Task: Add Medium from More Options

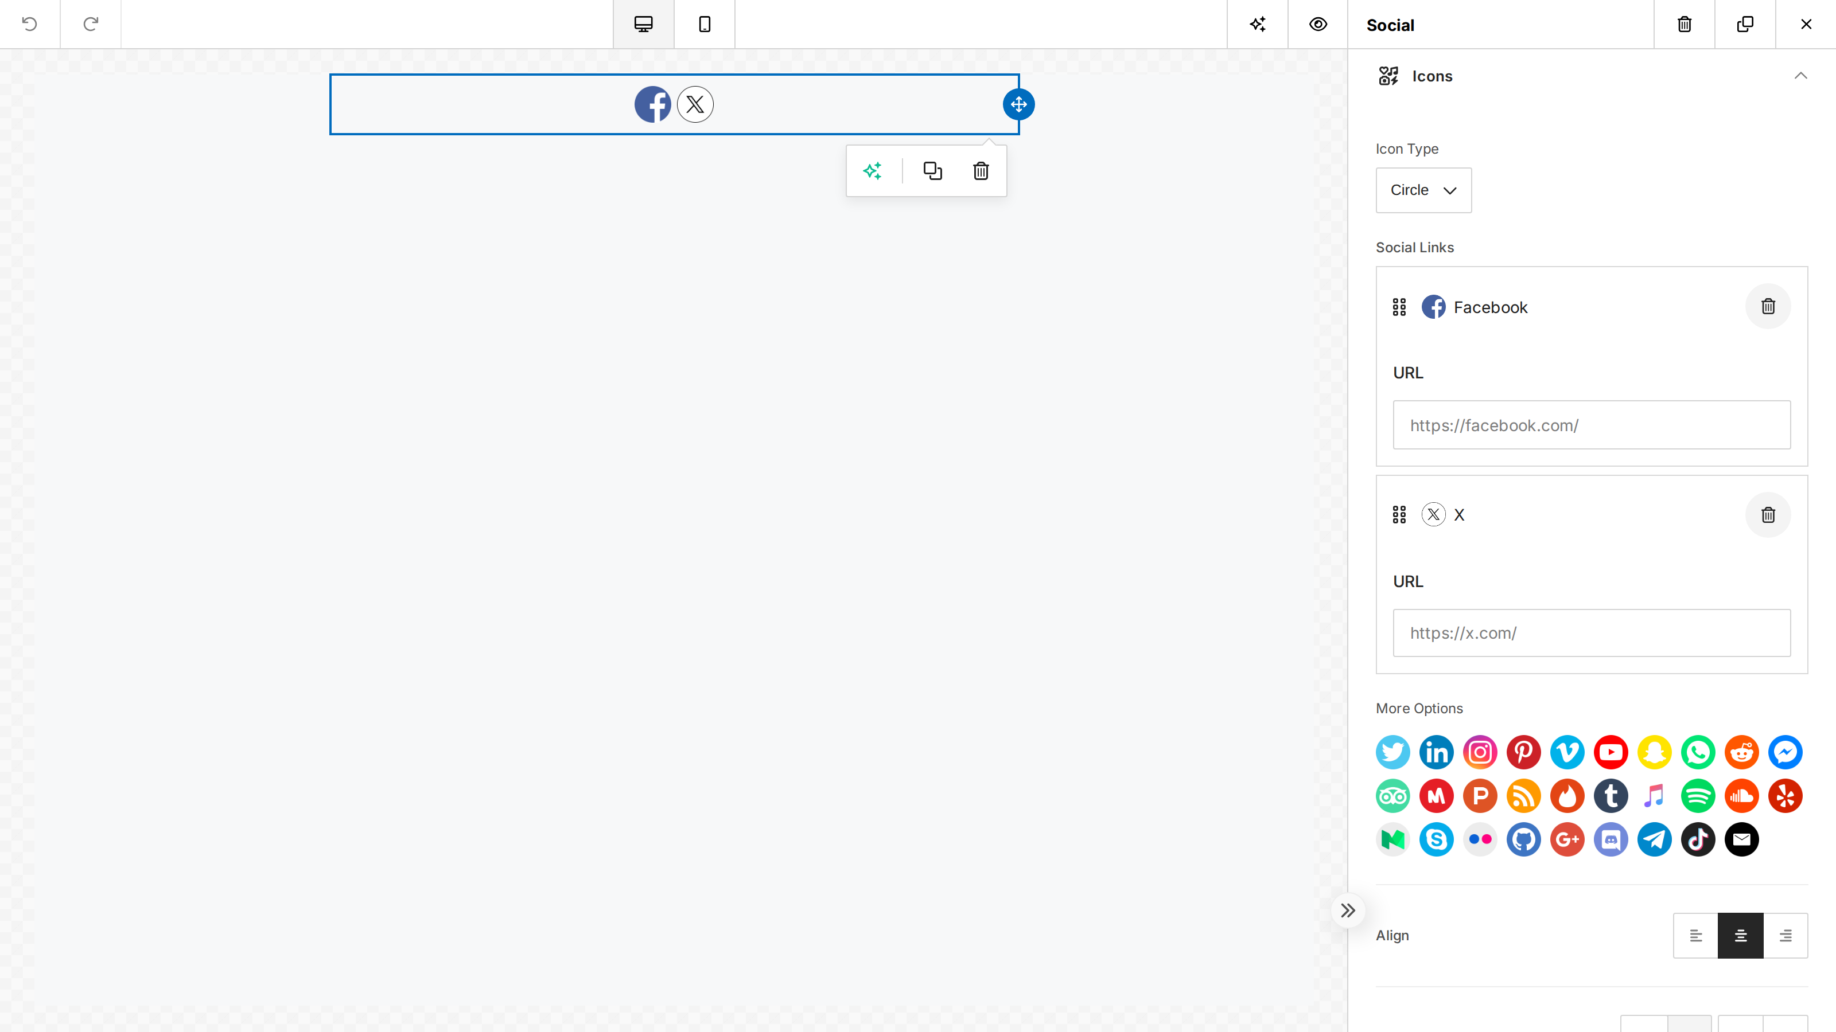Action: (1392, 839)
